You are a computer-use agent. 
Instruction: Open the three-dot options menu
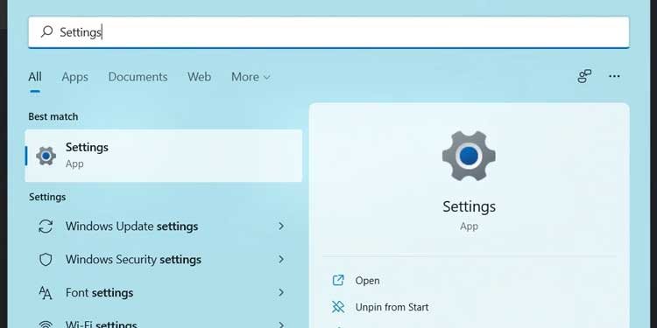614,76
